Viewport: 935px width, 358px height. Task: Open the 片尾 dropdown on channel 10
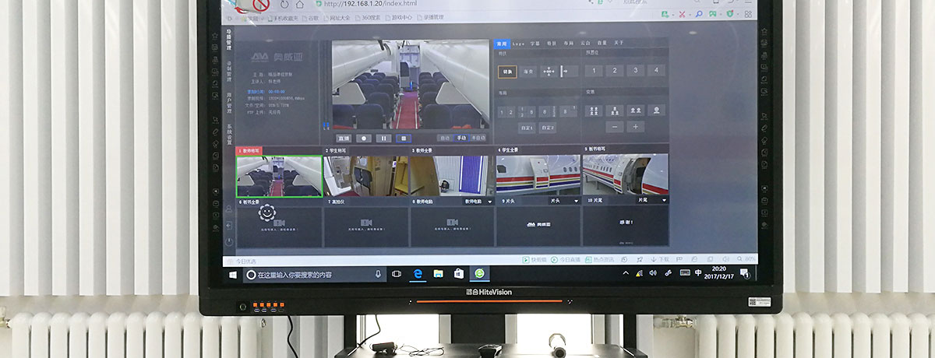[662, 201]
